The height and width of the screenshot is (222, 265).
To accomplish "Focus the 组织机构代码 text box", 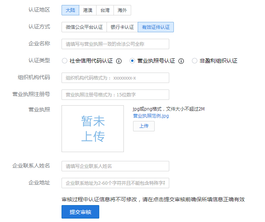I will pyautogui.click(x=115, y=78).
